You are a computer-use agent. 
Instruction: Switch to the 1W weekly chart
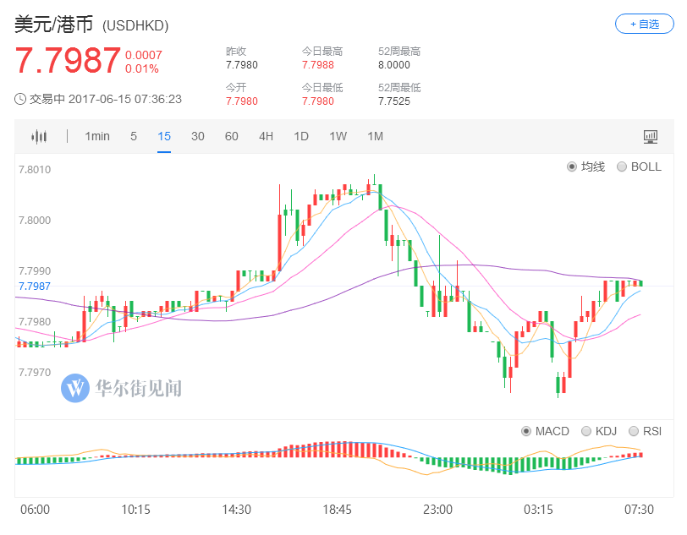pos(338,137)
